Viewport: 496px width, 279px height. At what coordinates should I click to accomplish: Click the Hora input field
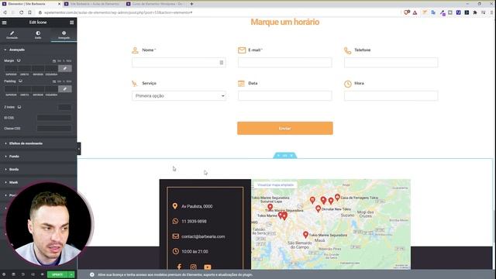[x=391, y=96]
